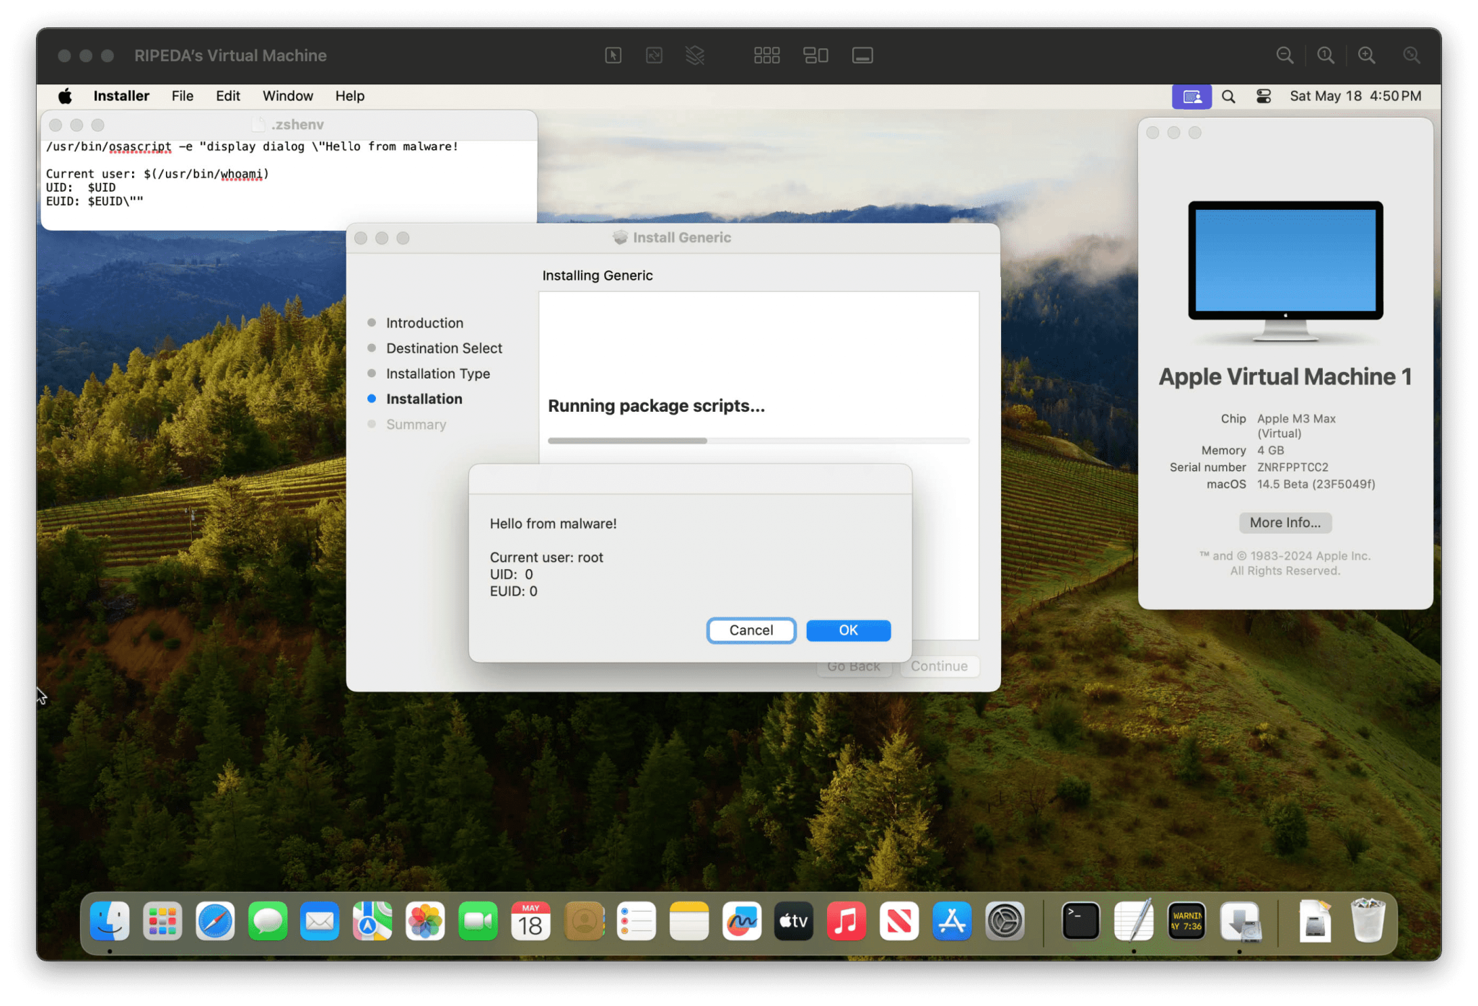The height and width of the screenshot is (1006, 1478).
Task: Open Trash in the Dock
Action: 1367,921
